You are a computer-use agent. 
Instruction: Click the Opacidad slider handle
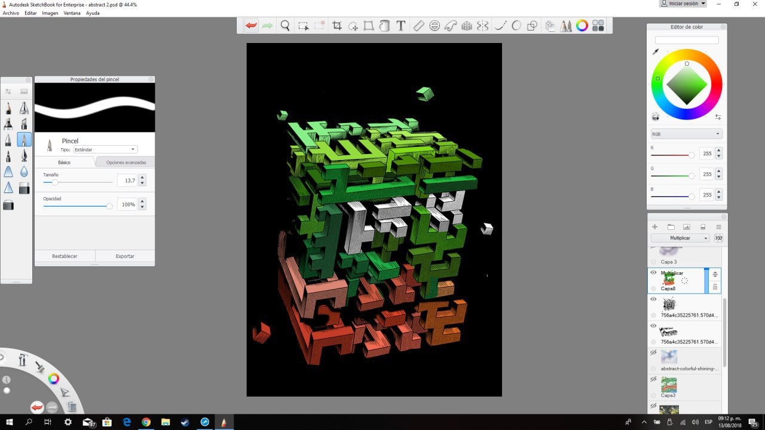coord(109,206)
